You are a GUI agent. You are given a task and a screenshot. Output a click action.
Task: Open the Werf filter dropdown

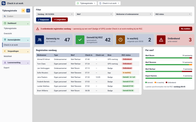click(94, 14)
